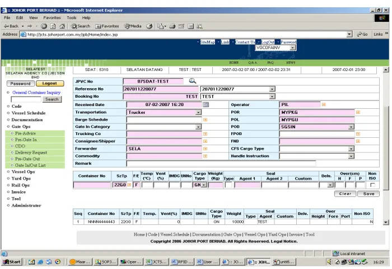The width and height of the screenshot is (392, 269).
Task: Click the FPOD lookup plus icon
Action: (358, 134)
